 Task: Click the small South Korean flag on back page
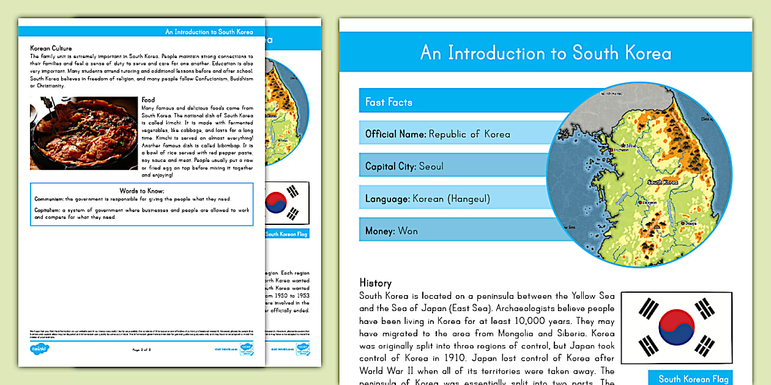pos(286,203)
